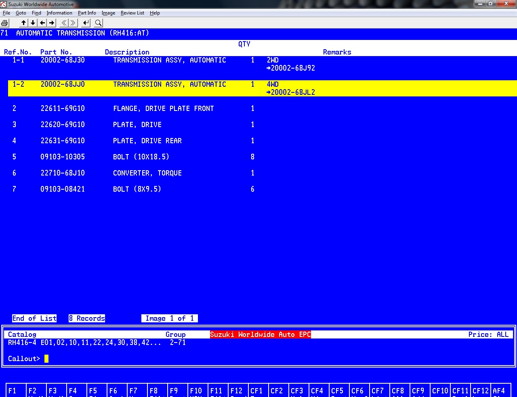Click the double right chevron button
The width and height of the screenshot is (517, 397).
point(73,23)
